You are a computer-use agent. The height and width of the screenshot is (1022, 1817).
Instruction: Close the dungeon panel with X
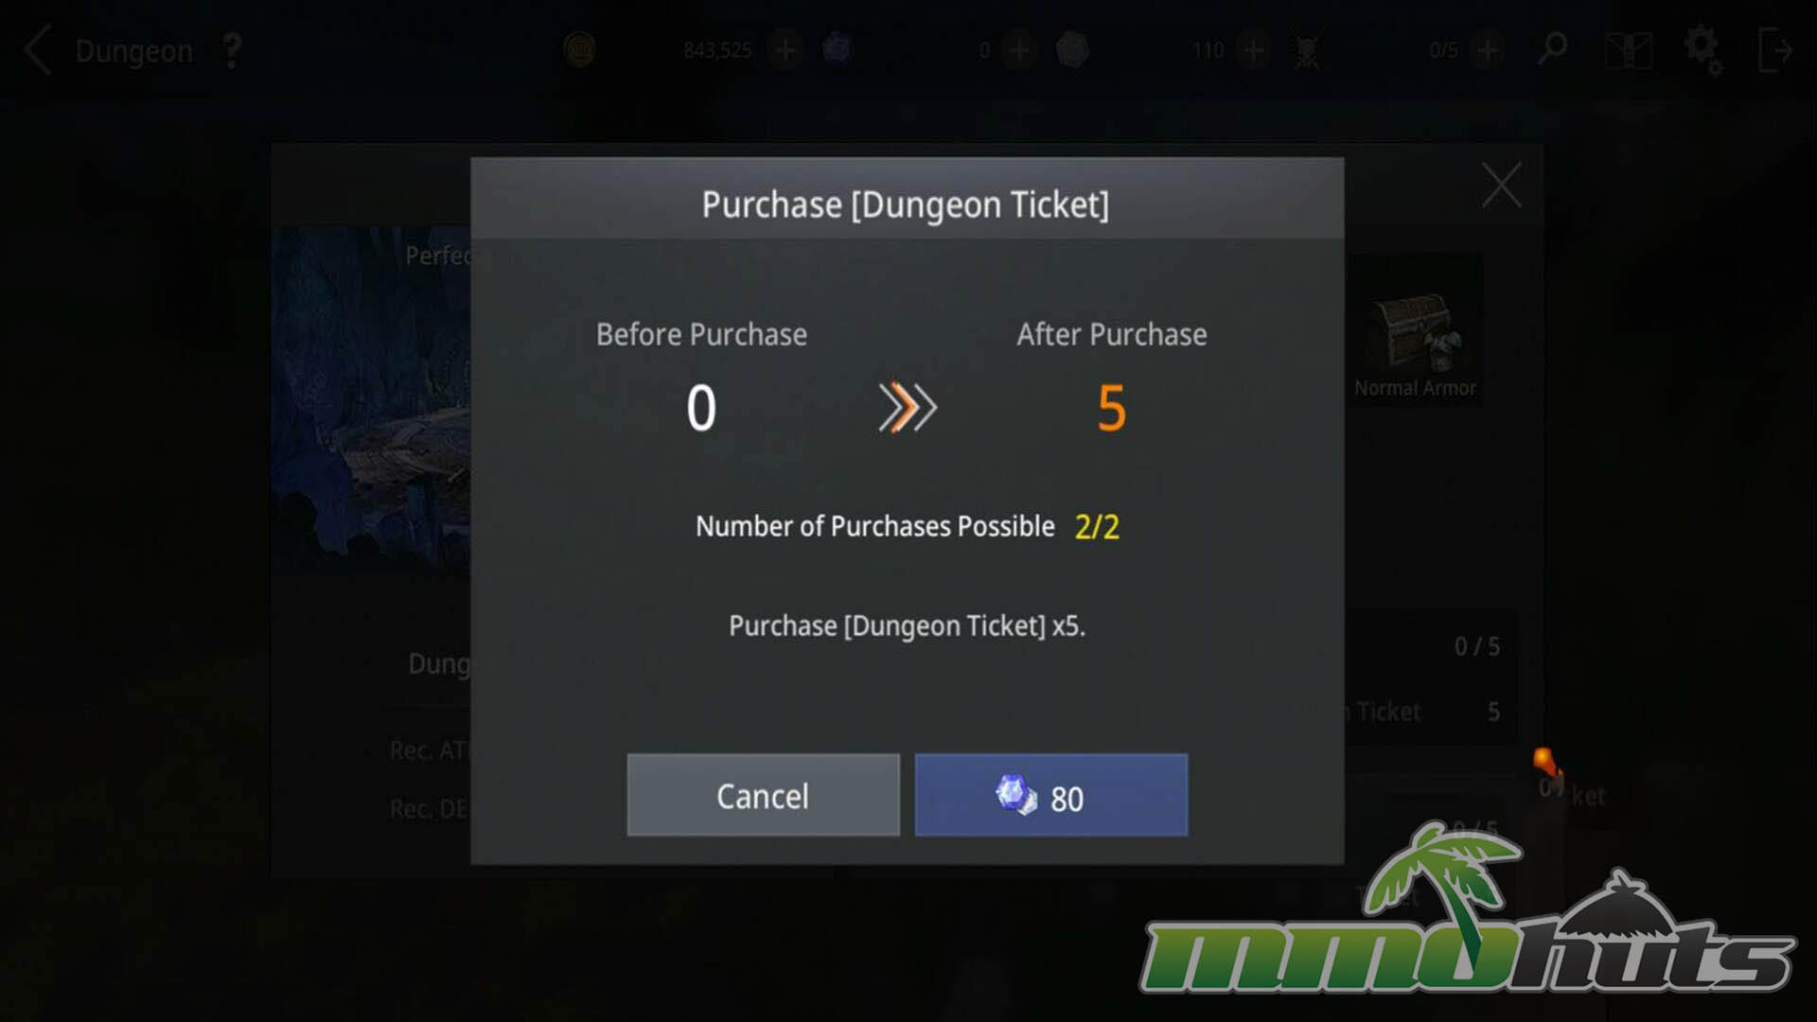point(1501,185)
